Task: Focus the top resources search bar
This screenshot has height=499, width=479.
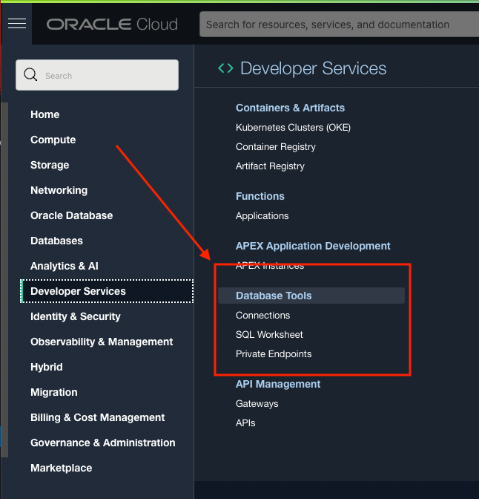Action: [x=337, y=25]
